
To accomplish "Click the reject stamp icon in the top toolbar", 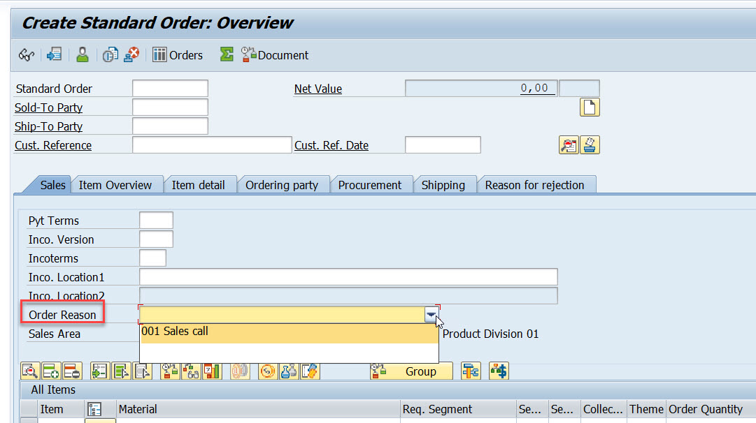I will click(x=131, y=54).
